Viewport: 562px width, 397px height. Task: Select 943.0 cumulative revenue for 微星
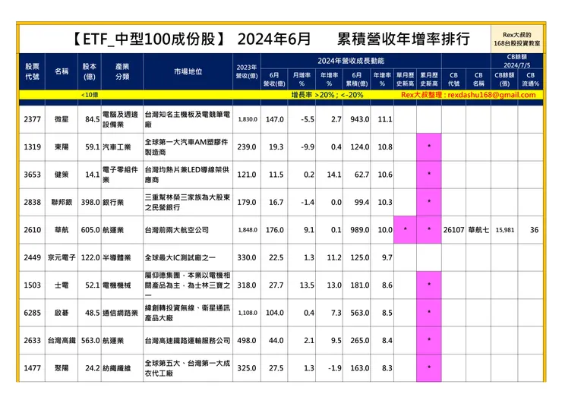coord(357,119)
